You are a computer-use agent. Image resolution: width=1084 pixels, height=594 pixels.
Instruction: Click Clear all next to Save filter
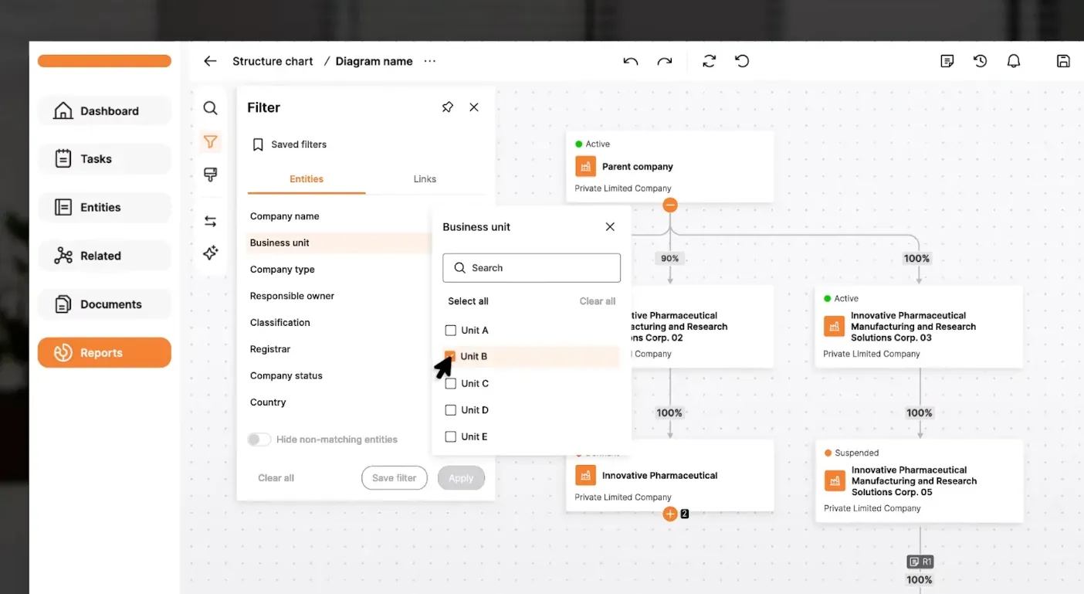(276, 478)
